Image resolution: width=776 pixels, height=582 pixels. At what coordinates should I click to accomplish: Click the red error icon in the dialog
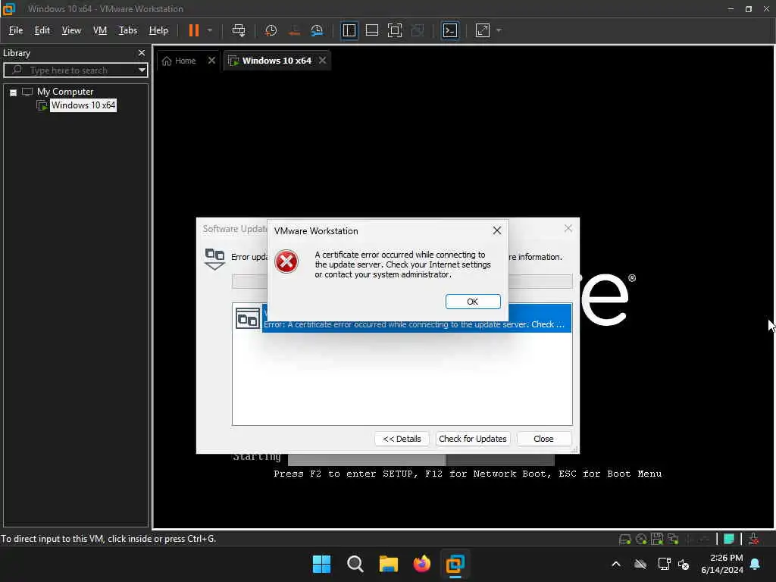286,261
